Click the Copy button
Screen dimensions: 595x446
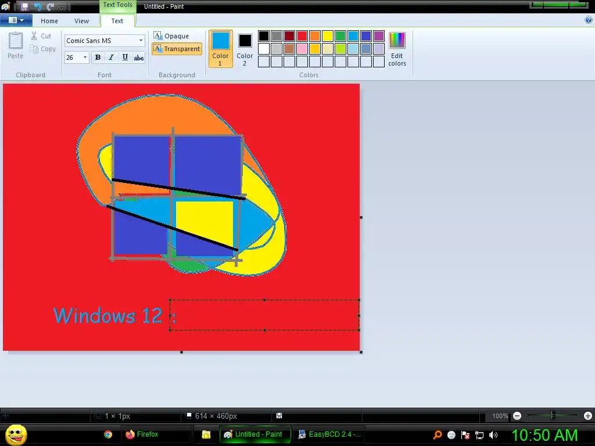tap(42, 49)
